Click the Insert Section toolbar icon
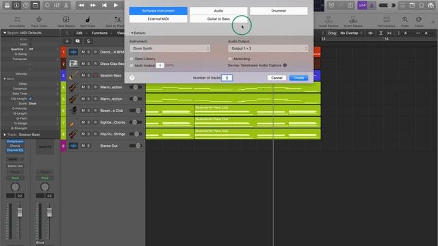The image size is (438, 246). tap(328, 20)
